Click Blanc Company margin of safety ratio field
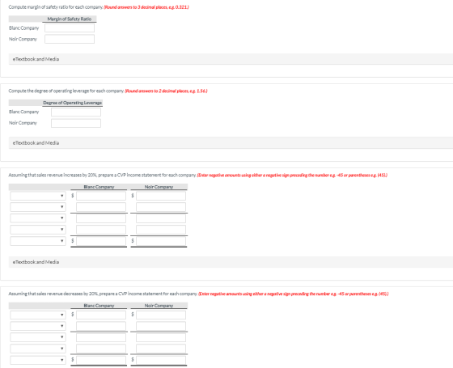This screenshot has height=368, width=453. pyautogui.click(x=70, y=28)
